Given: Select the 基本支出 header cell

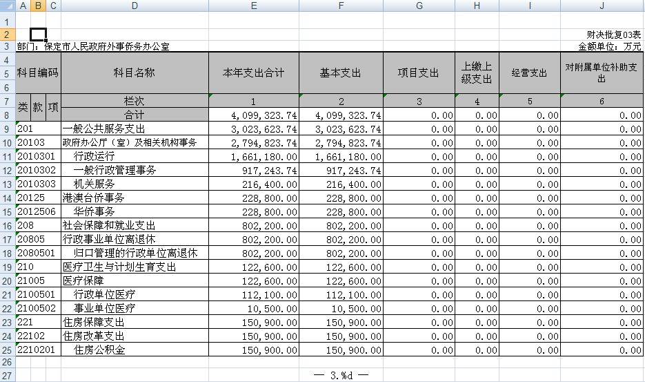Looking at the screenshot, I should (x=341, y=73).
